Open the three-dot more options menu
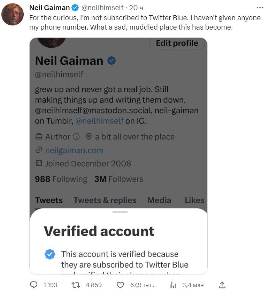 [x=260, y=7]
